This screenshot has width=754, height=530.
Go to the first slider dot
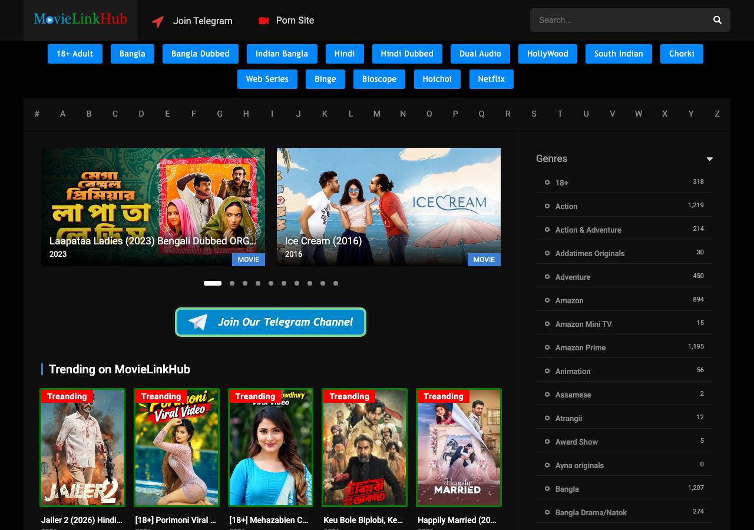tap(213, 283)
